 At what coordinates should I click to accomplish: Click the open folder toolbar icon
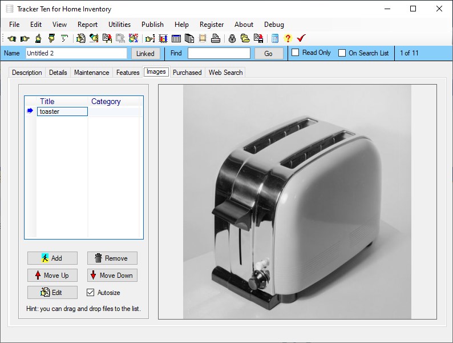tap(245, 38)
